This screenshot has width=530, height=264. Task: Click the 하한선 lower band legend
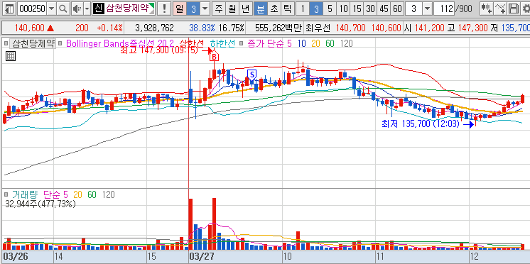tap(222, 43)
